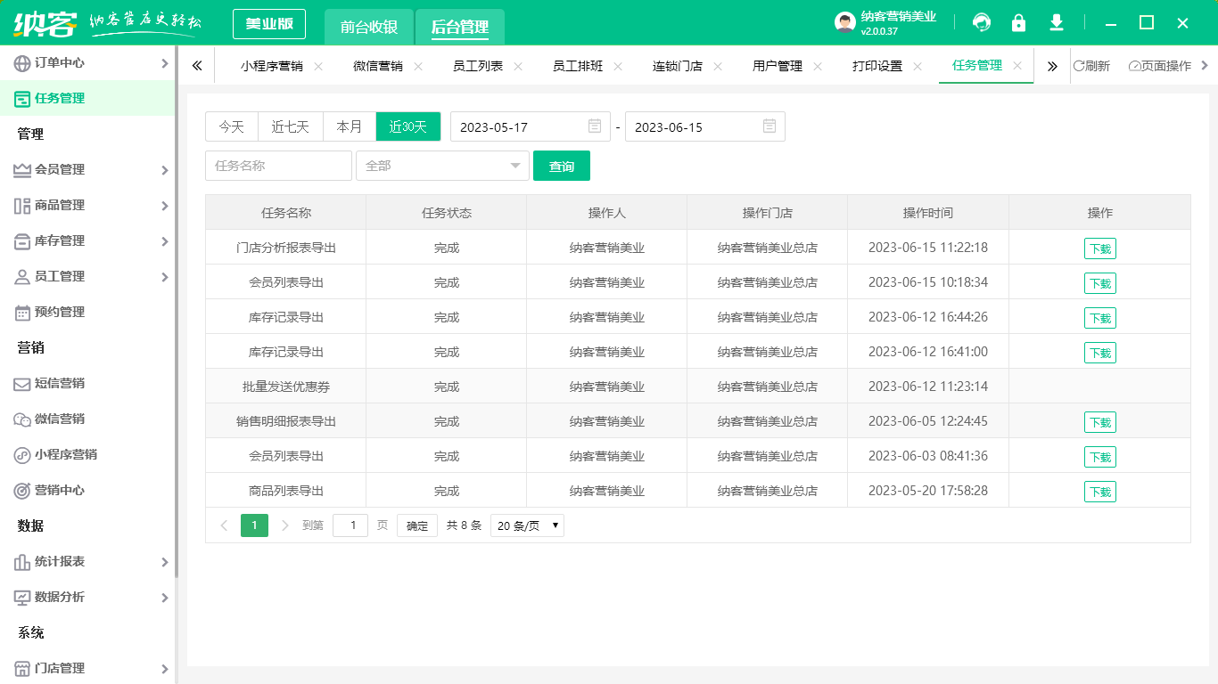The width and height of the screenshot is (1218, 684).
Task: Download 门店分析报表导出 task file
Action: [1100, 248]
